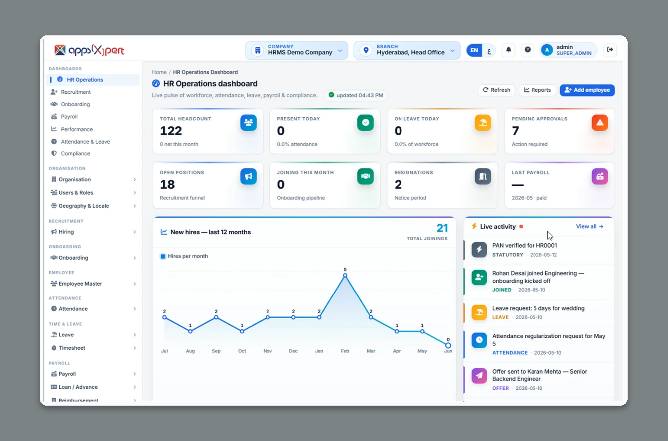This screenshot has height=441, width=668.
Task: Open Recruitment dashboard in sidebar
Action: 94,92
